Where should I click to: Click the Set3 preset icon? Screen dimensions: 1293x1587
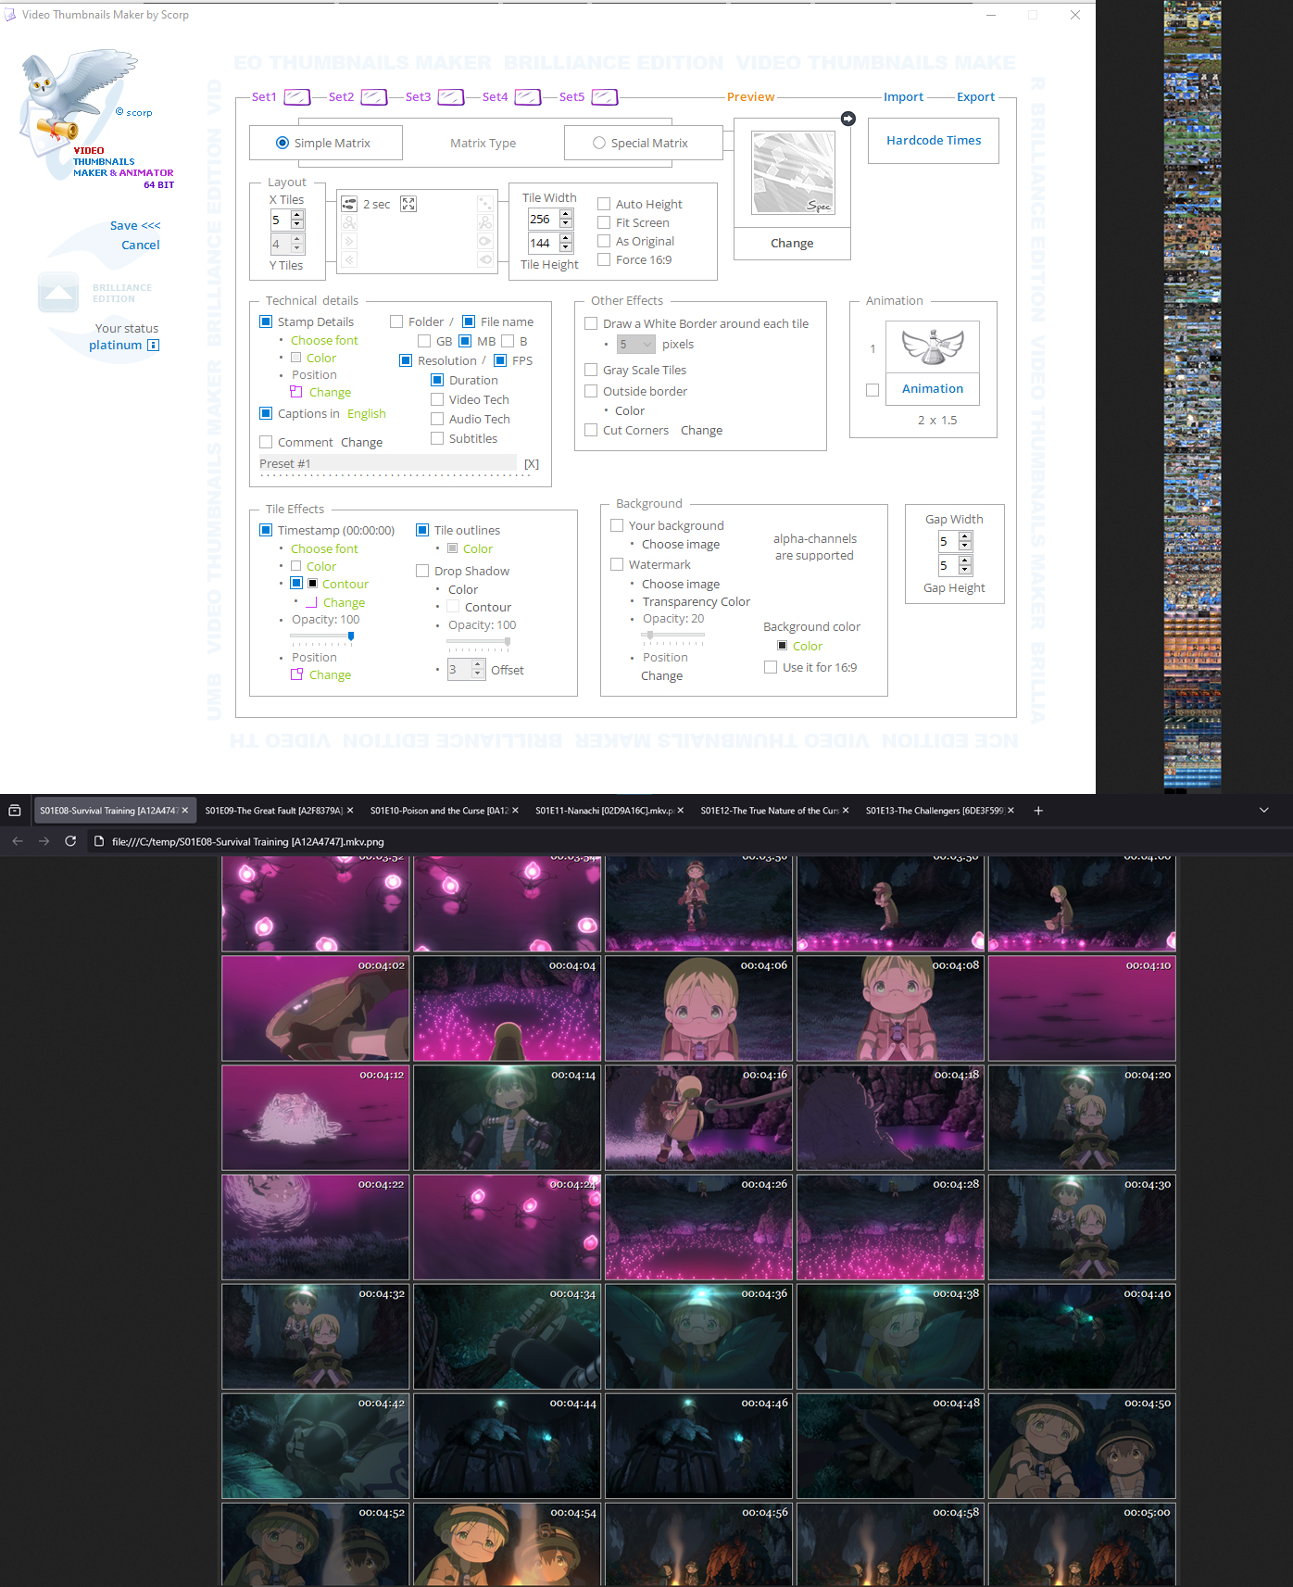pos(450,96)
